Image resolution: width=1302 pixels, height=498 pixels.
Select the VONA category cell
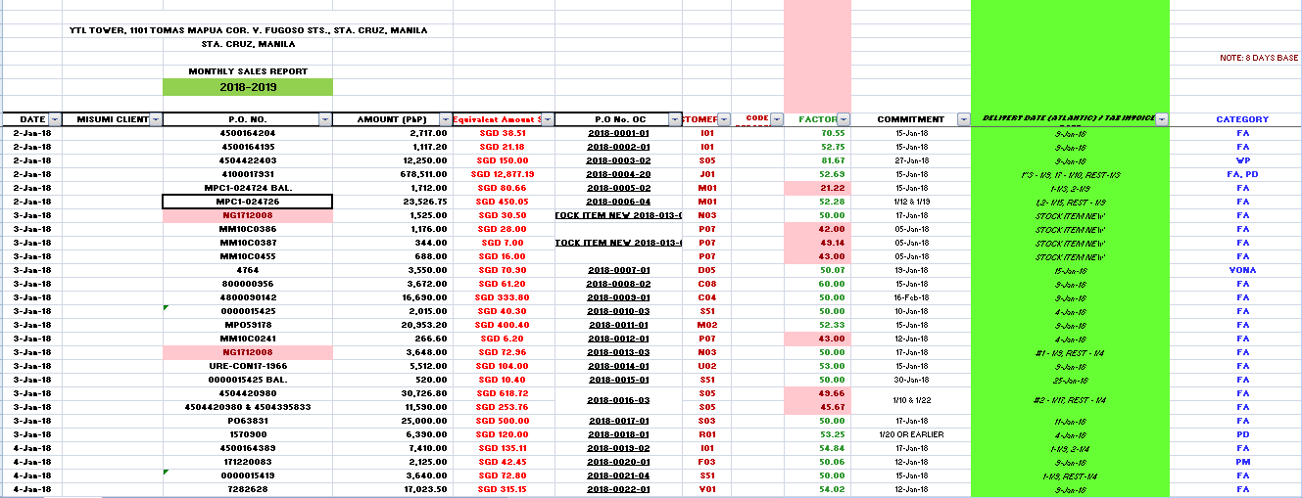coord(1242,270)
